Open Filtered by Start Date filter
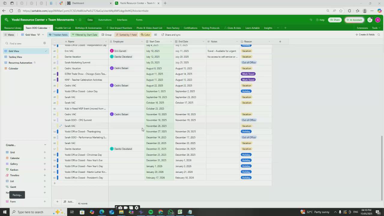384x216 pixels. coord(84,35)
